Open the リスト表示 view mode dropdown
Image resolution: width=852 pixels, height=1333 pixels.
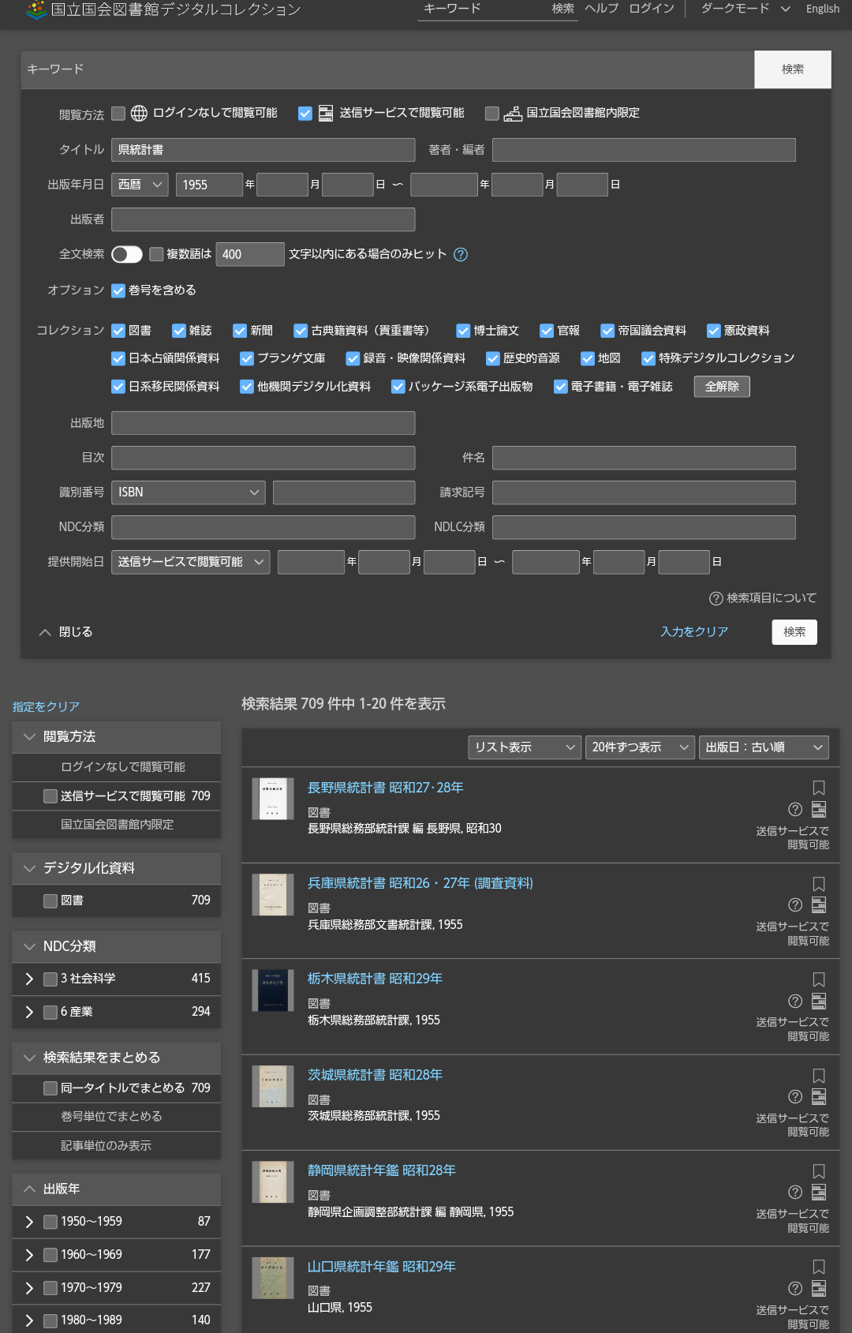(525, 747)
